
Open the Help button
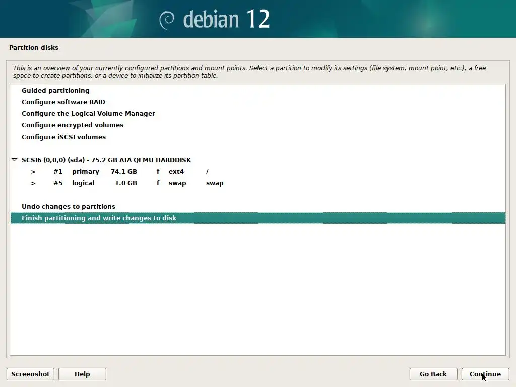82,374
